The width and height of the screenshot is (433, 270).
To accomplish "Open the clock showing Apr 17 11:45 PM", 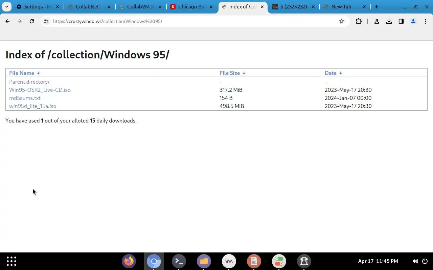I will [x=378, y=261].
